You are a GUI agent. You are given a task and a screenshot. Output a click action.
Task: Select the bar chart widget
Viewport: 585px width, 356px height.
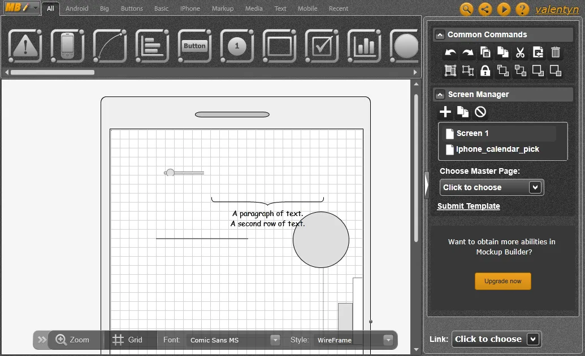(x=365, y=46)
